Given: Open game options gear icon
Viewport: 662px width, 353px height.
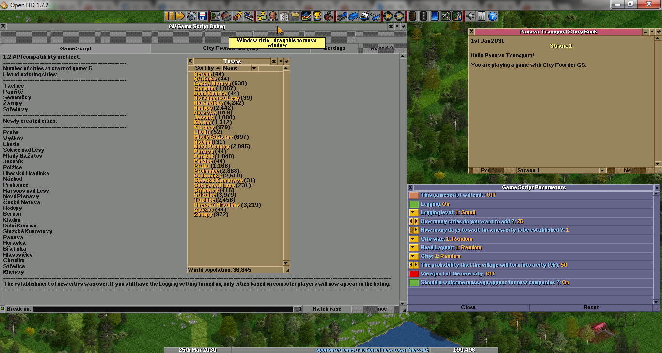Looking at the screenshot, I should [191, 16].
